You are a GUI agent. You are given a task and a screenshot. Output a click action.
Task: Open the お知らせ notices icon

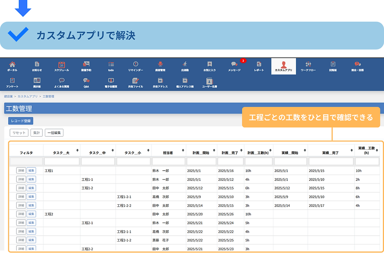[x=37, y=66]
